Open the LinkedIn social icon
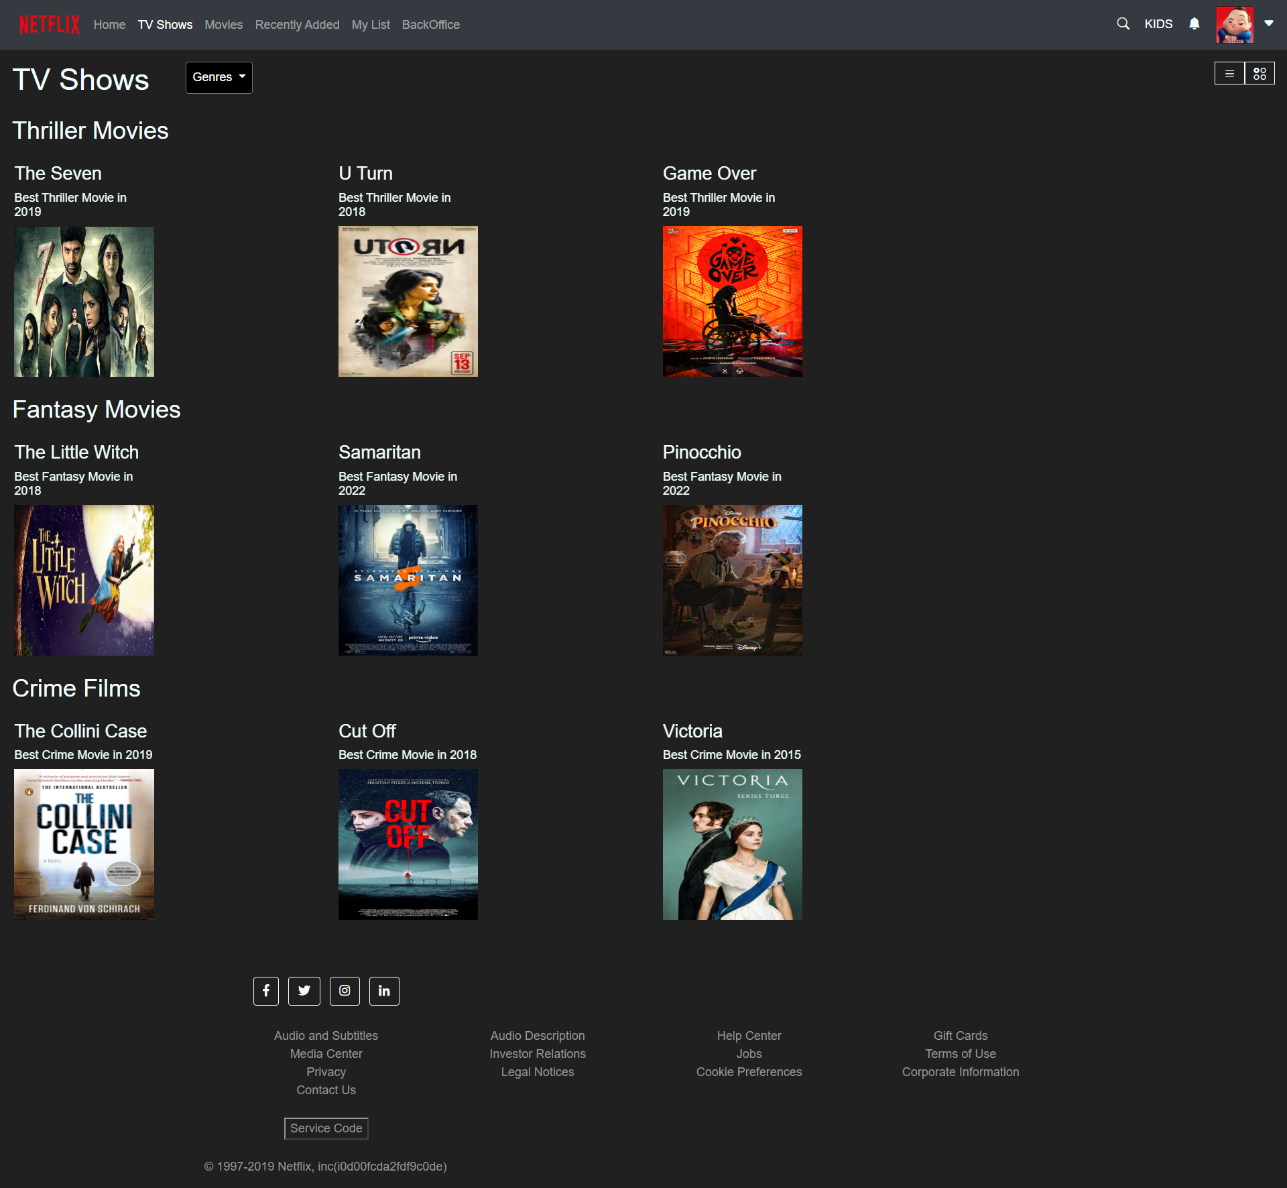Screen dimensions: 1287x1188 pos(384,991)
